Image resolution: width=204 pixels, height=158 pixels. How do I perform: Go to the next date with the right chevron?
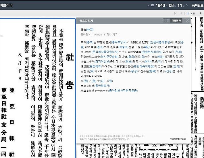[187, 5]
